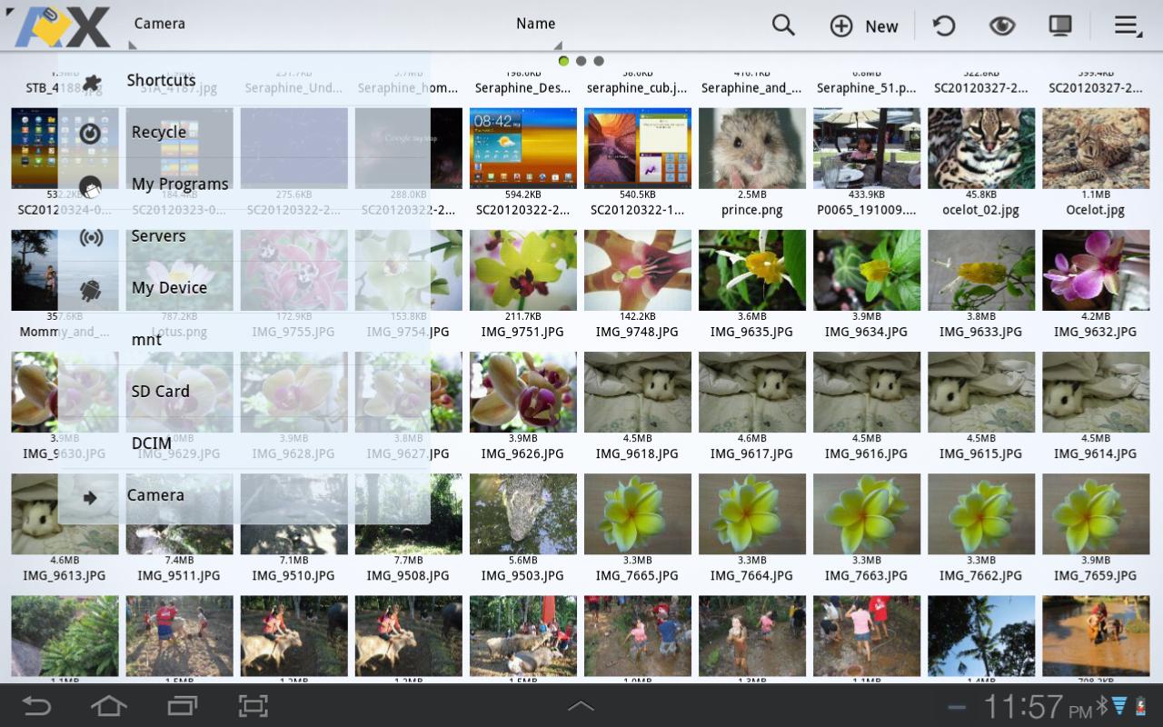The height and width of the screenshot is (727, 1163).
Task: Click the New button
Action: click(x=864, y=26)
